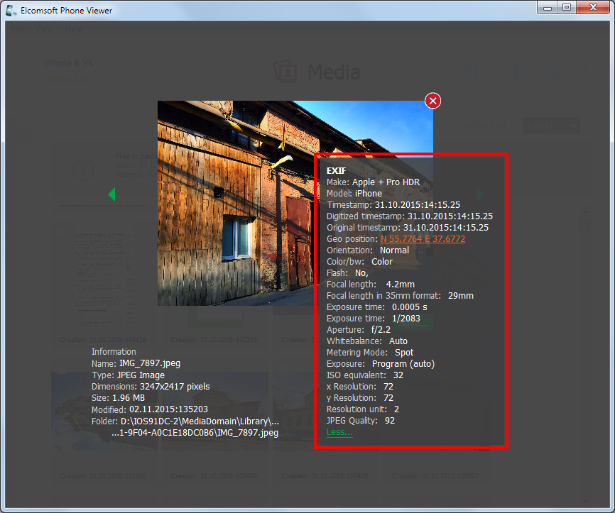The height and width of the screenshot is (513, 615).
Task: Click the Elcomsoft Phone Viewer title bar icon
Action: pos(11,11)
